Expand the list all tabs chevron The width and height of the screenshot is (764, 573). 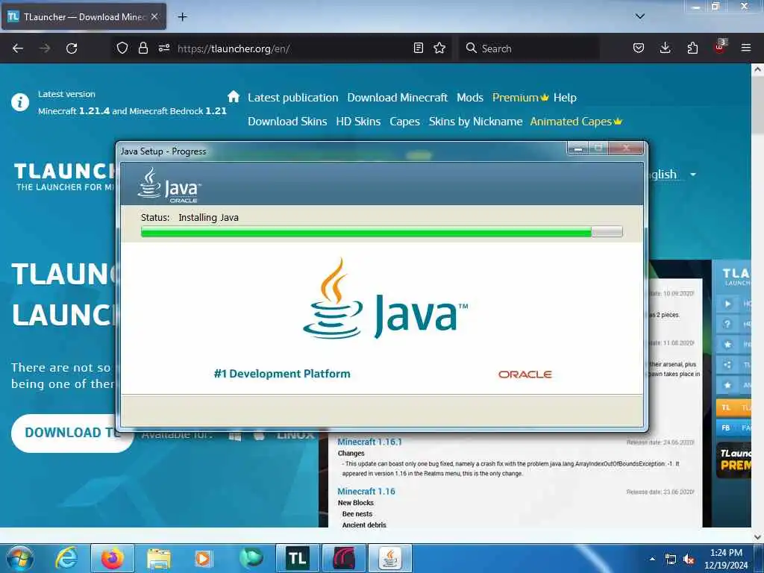(640, 16)
